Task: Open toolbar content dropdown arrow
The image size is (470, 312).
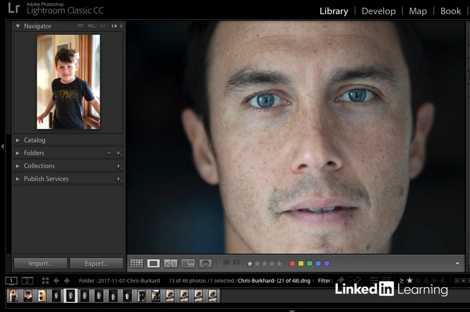Action: point(457,263)
